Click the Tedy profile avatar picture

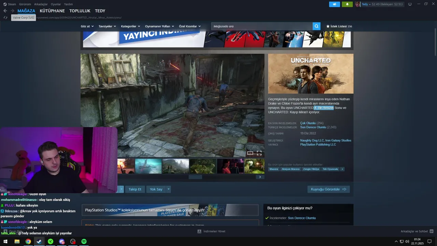(358, 4)
